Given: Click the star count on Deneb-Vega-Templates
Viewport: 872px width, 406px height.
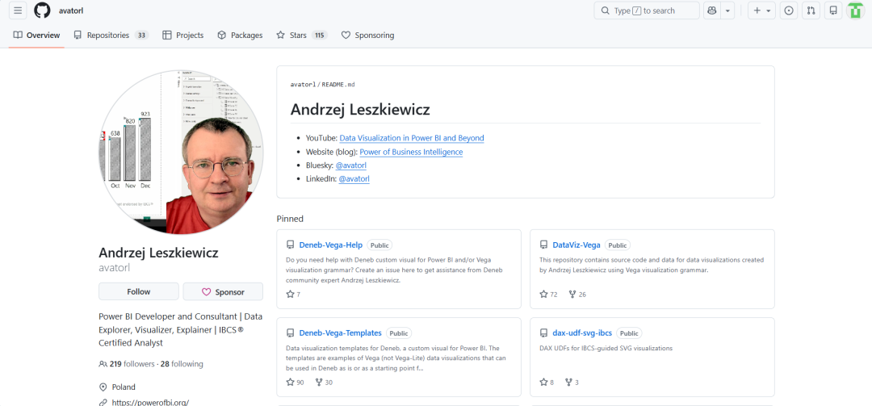Looking at the screenshot, I should [296, 382].
